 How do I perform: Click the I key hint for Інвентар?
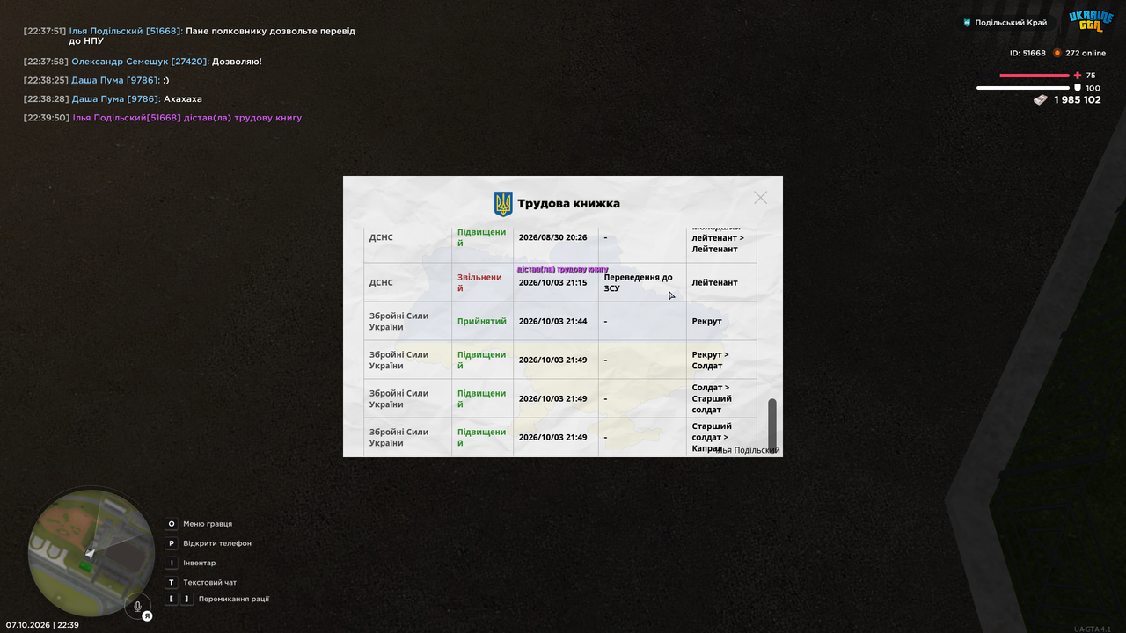click(172, 563)
